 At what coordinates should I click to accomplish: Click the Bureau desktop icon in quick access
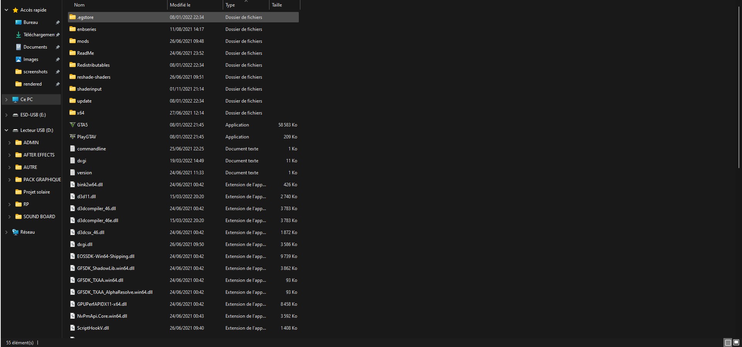18,22
